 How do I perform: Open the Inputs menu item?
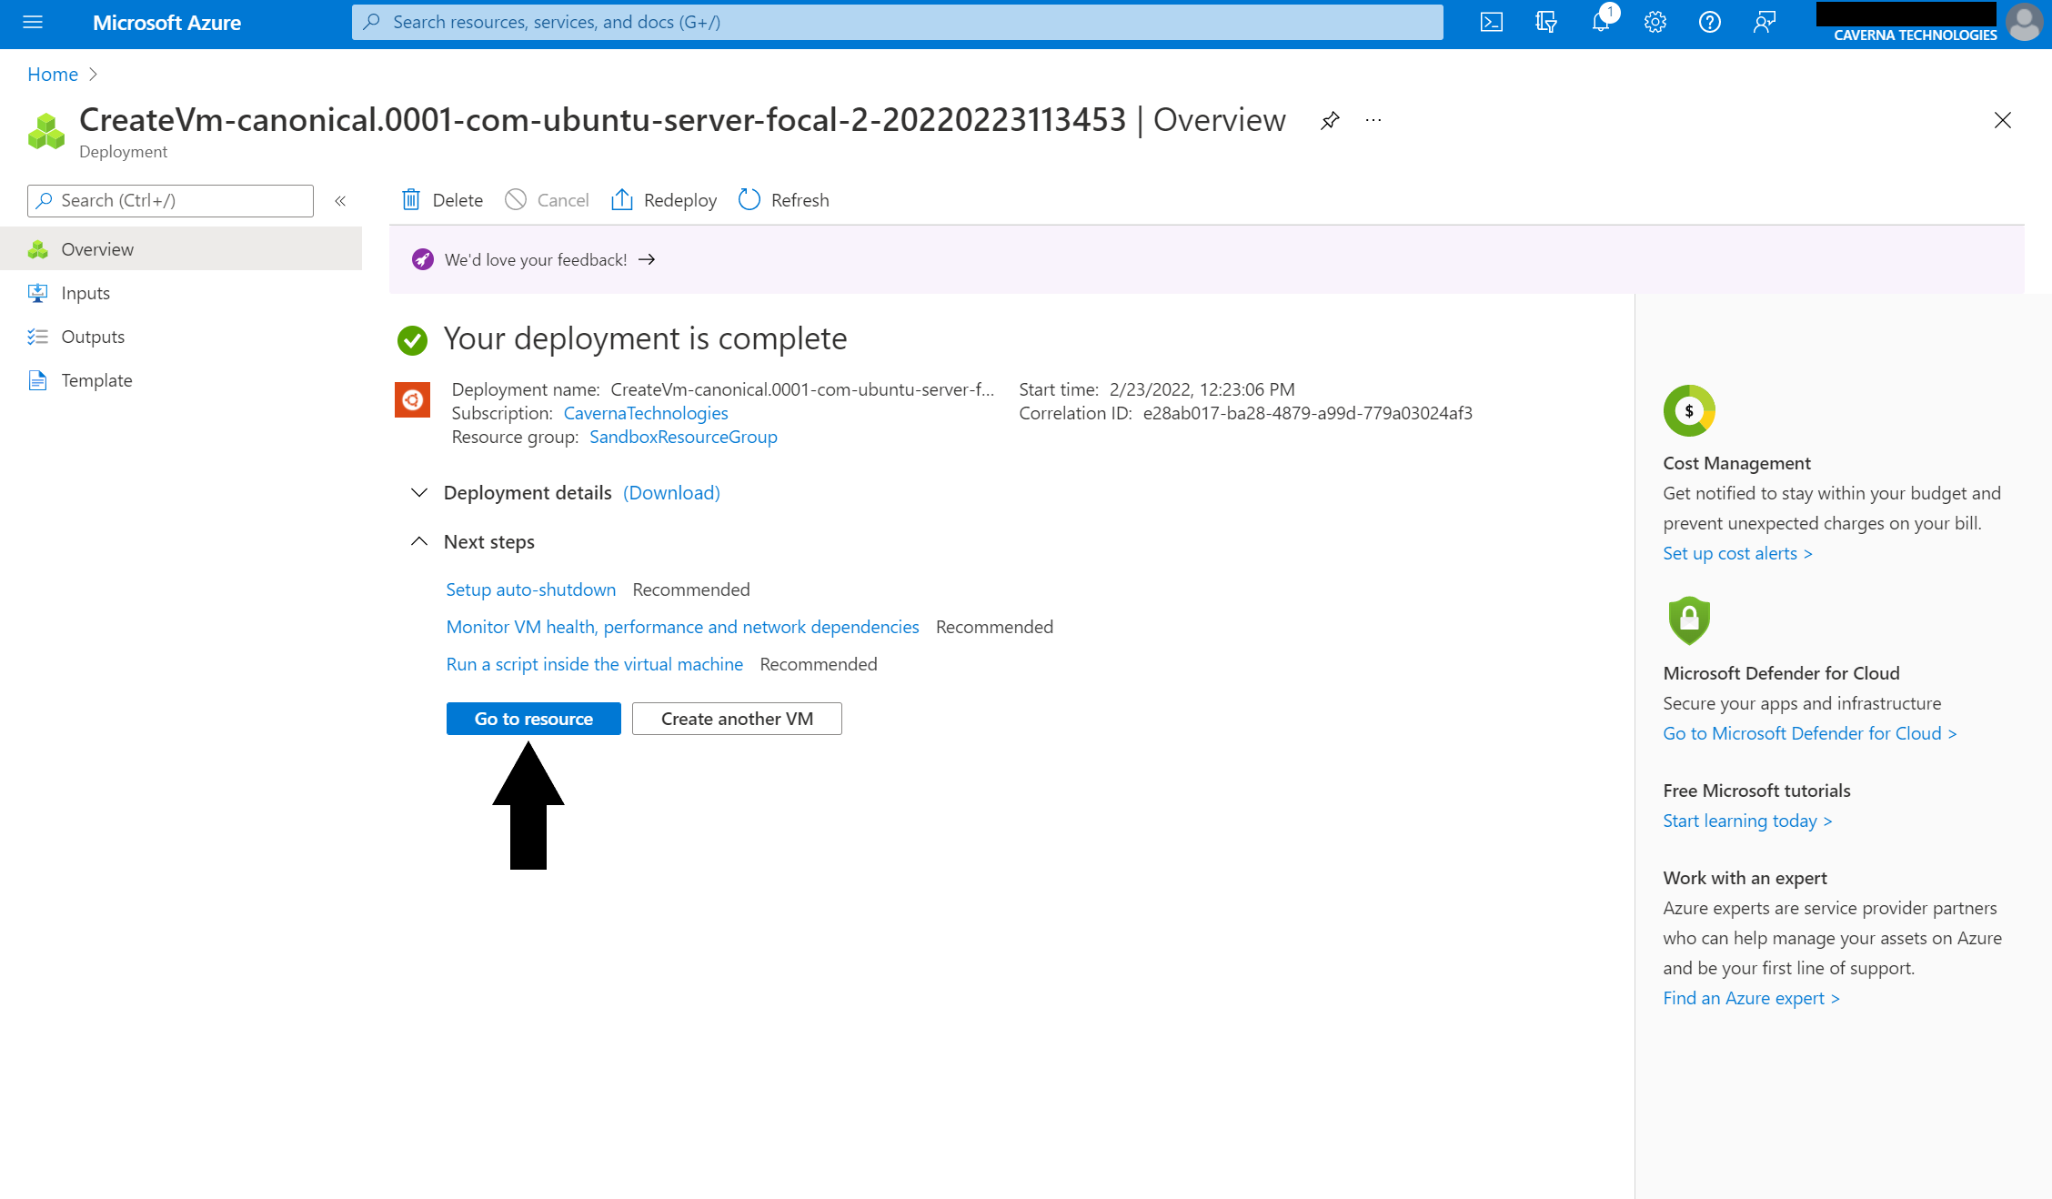pyautogui.click(x=85, y=293)
